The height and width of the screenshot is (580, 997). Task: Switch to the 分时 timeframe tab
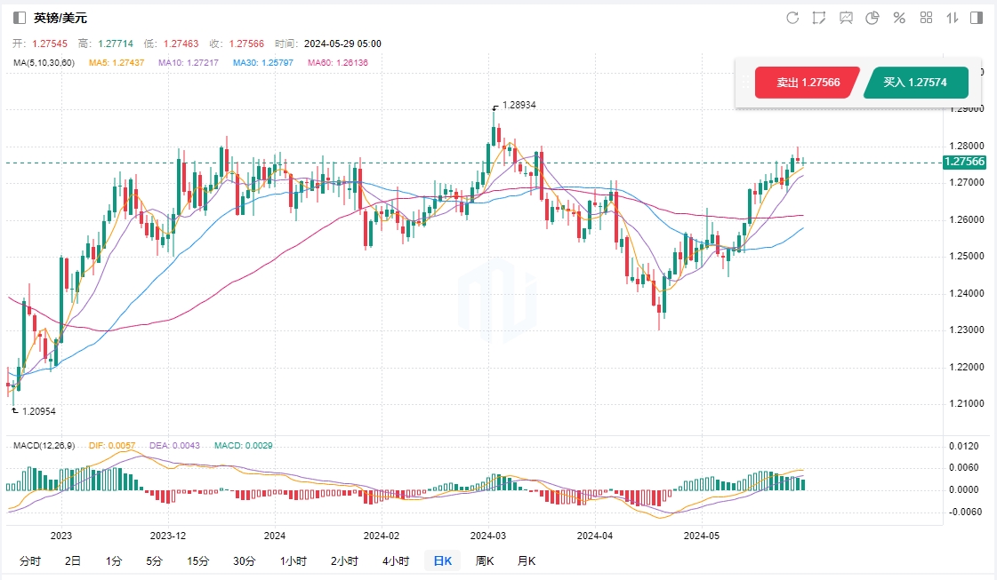click(29, 560)
